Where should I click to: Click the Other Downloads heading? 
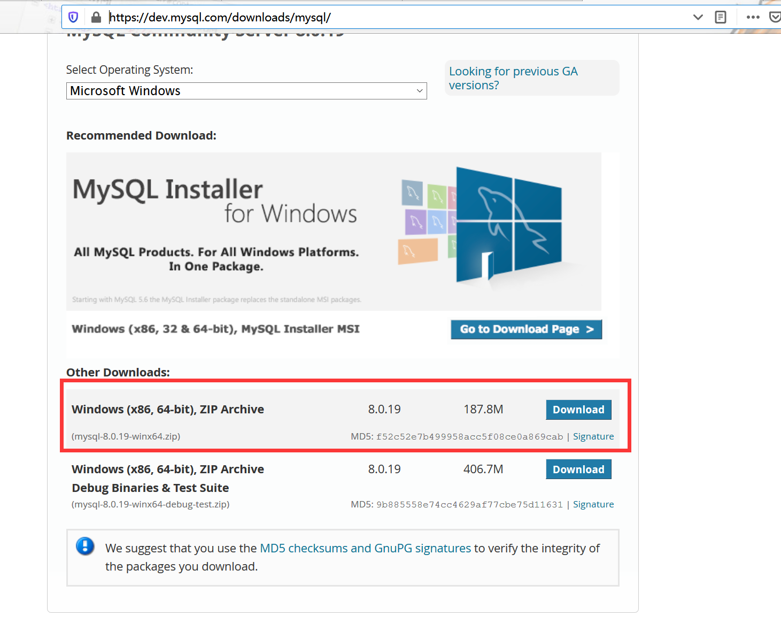pos(118,373)
